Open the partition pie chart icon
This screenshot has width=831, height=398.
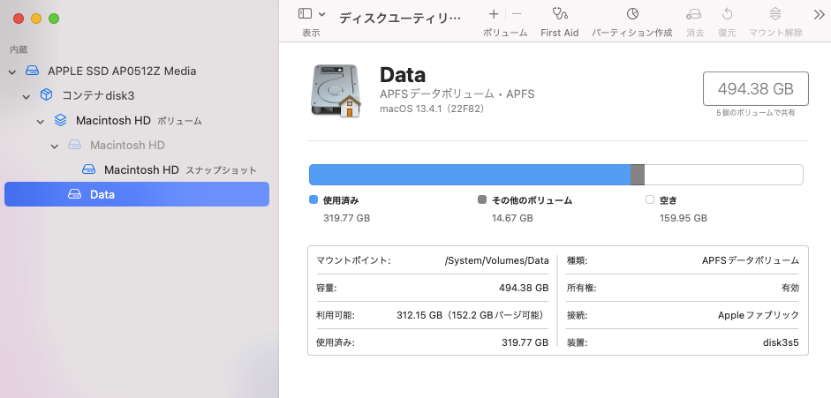632,14
